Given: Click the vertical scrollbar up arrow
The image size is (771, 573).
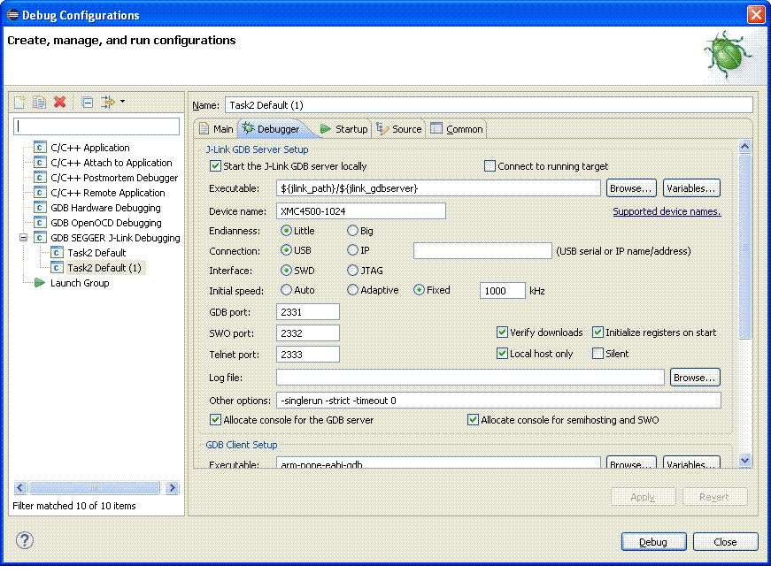Looking at the screenshot, I should (x=745, y=146).
